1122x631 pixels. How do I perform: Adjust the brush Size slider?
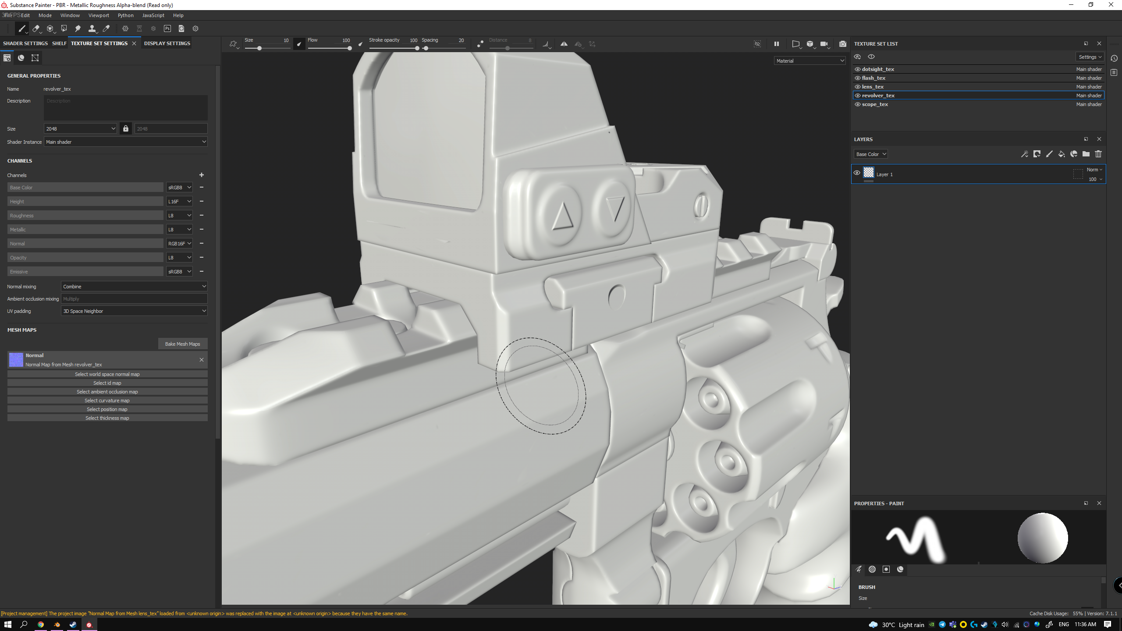coord(267,48)
